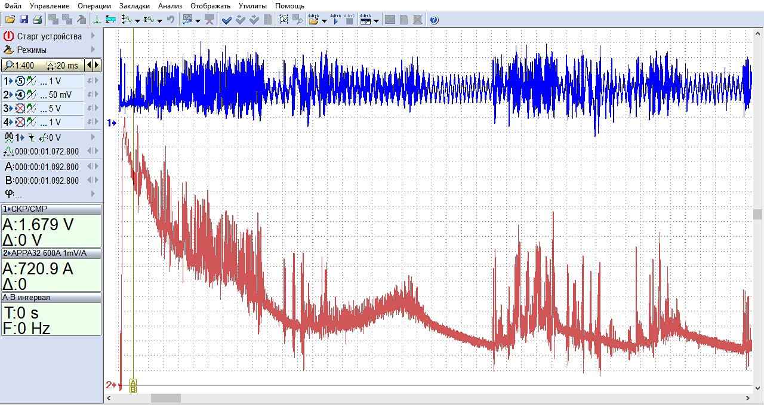Screen dimensions: 764x405
Task: Click the zoom selection dotted-frame icon
Action: pos(284,20)
